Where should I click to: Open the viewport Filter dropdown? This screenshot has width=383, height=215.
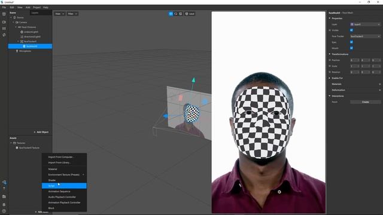[72, 14]
